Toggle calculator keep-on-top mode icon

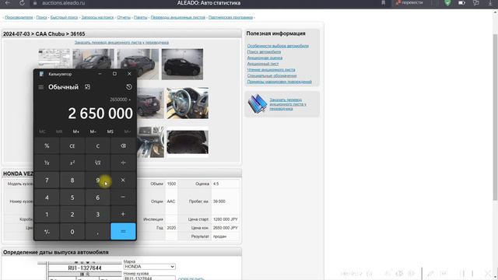pos(87,87)
